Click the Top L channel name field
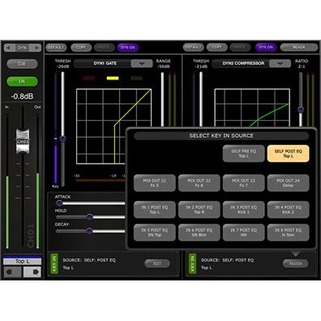The height and width of the screenshot is (321, 321). coord(23,261)
